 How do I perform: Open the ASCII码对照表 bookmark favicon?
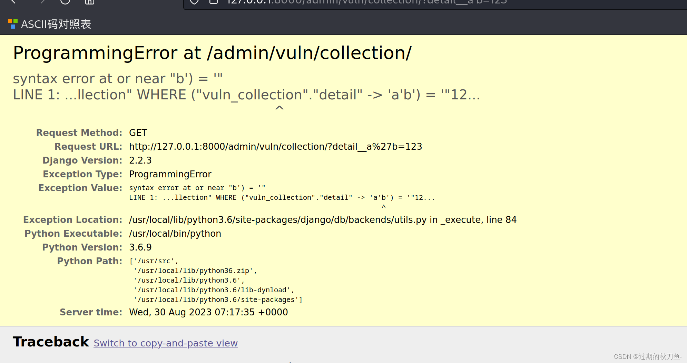tap(13, 24)
